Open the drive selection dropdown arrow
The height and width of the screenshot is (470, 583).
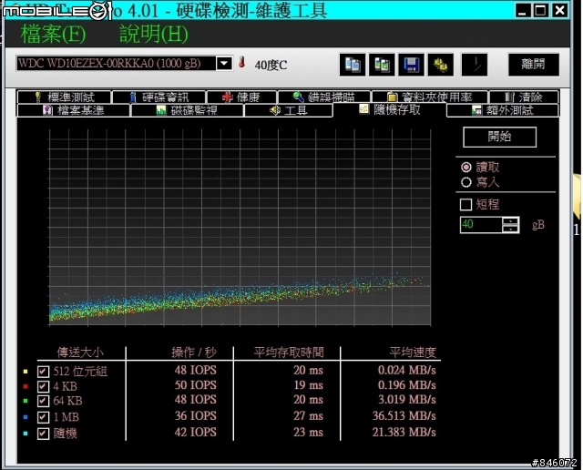(224, 63)
